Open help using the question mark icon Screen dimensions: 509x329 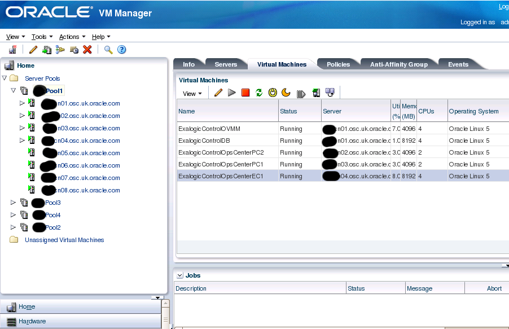[122, 50]
